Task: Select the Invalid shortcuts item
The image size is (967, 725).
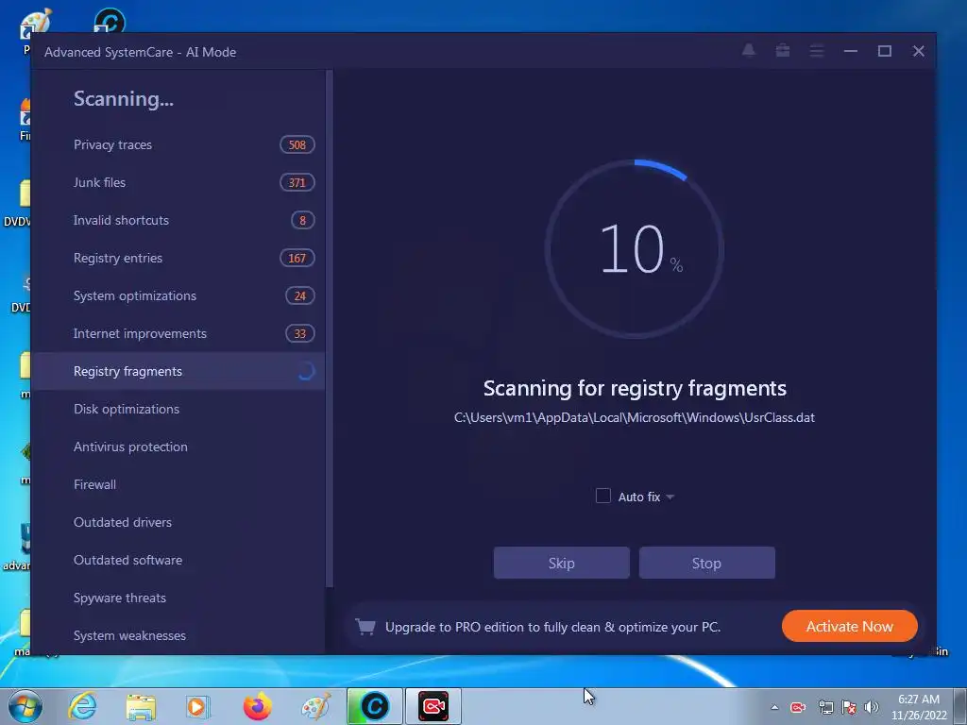Action: coord(178,220)
